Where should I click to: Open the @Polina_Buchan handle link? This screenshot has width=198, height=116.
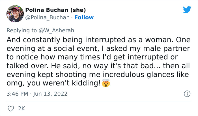click(47, 17)
